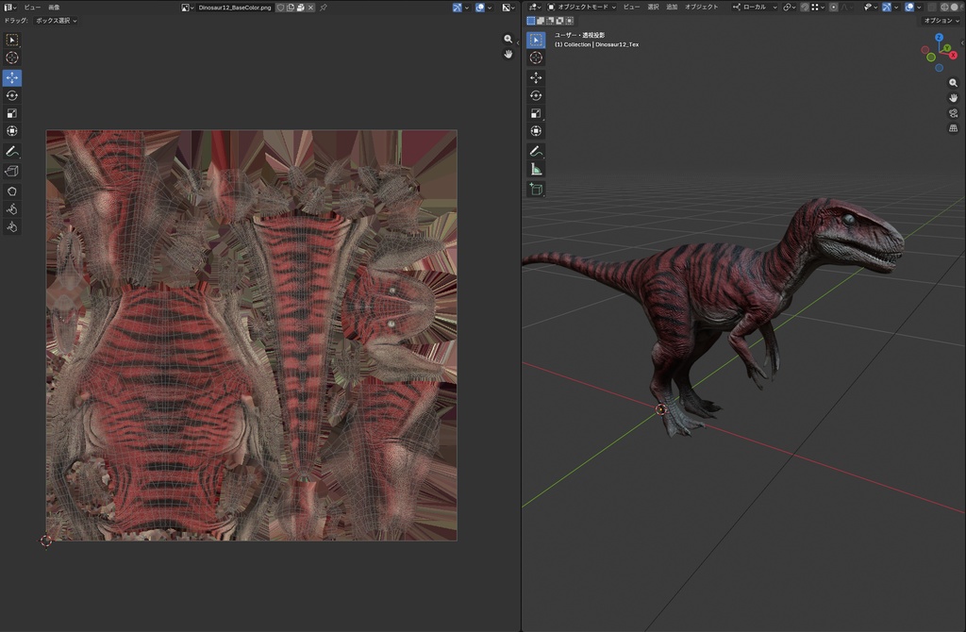Click the red X axis on navigation gizmo
This screenshot has width=966, height=632.
point(953,55)
